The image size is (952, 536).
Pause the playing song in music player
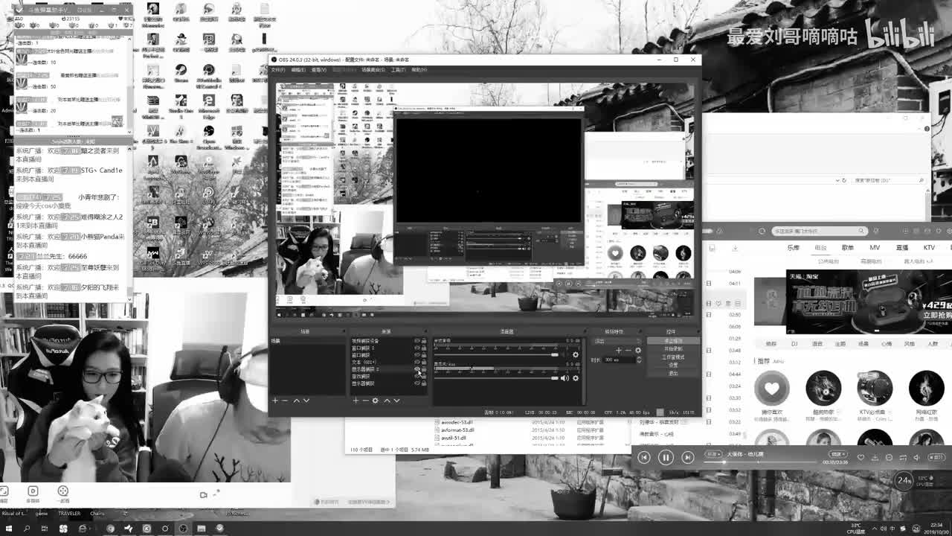click(666, 457)
